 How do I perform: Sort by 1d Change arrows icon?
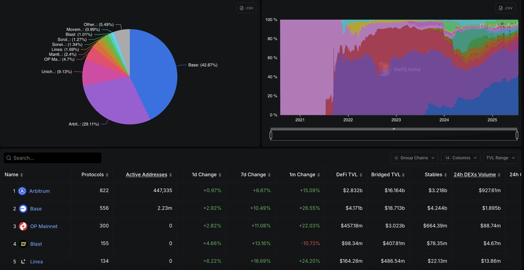click(220, 175)
